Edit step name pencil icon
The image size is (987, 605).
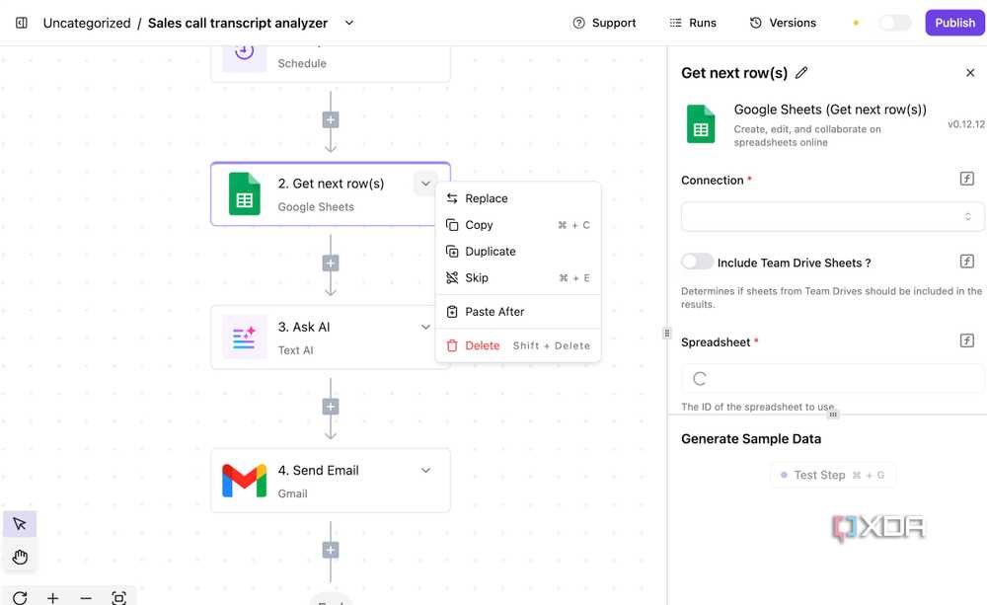coord(801,73)
